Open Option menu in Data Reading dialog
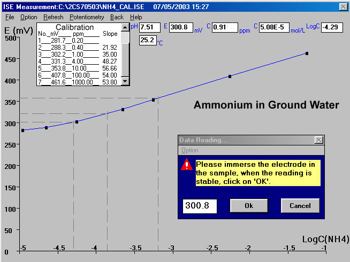This screenshot has height=262, width=350. click(190, 150)
